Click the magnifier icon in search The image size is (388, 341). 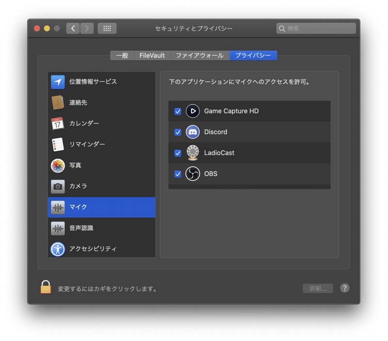point(282,29)
